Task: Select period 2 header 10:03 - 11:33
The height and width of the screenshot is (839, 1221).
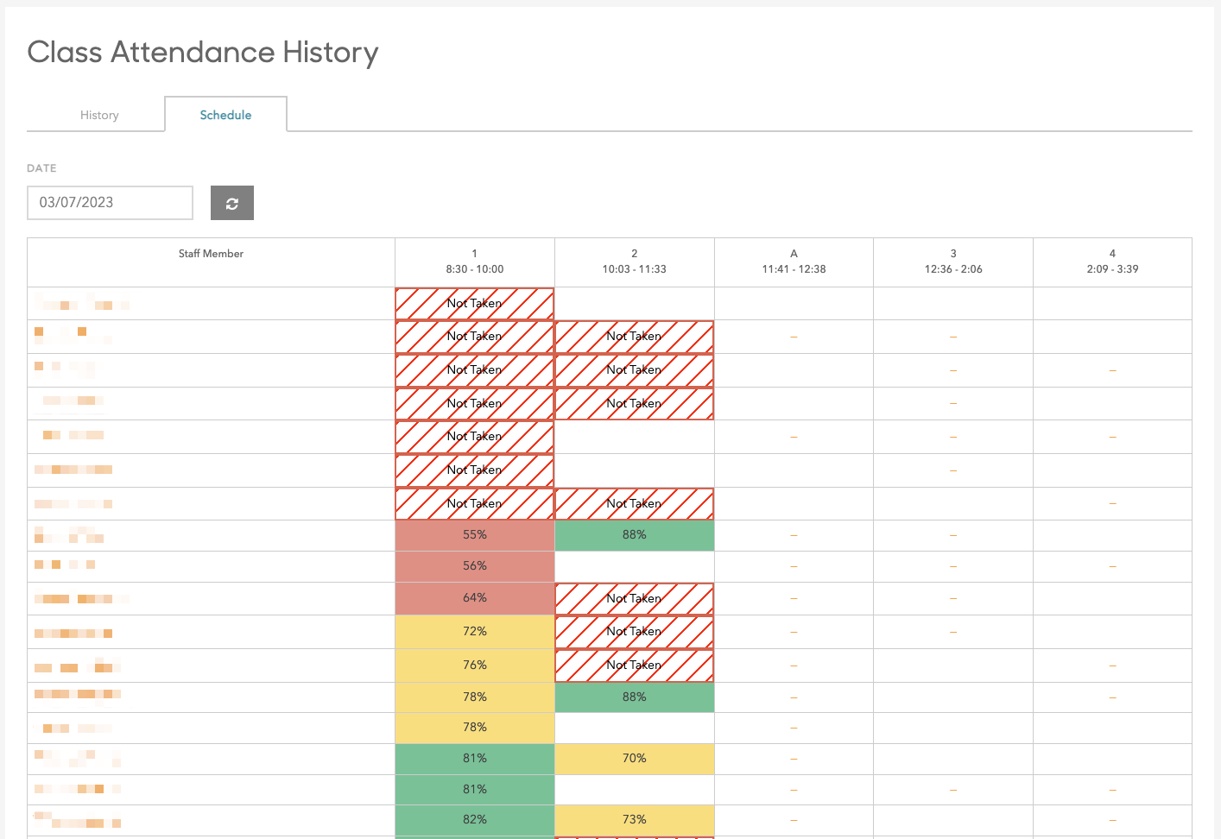Action: [634, 262]
